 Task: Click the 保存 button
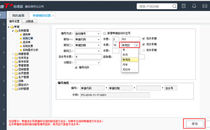195,124
